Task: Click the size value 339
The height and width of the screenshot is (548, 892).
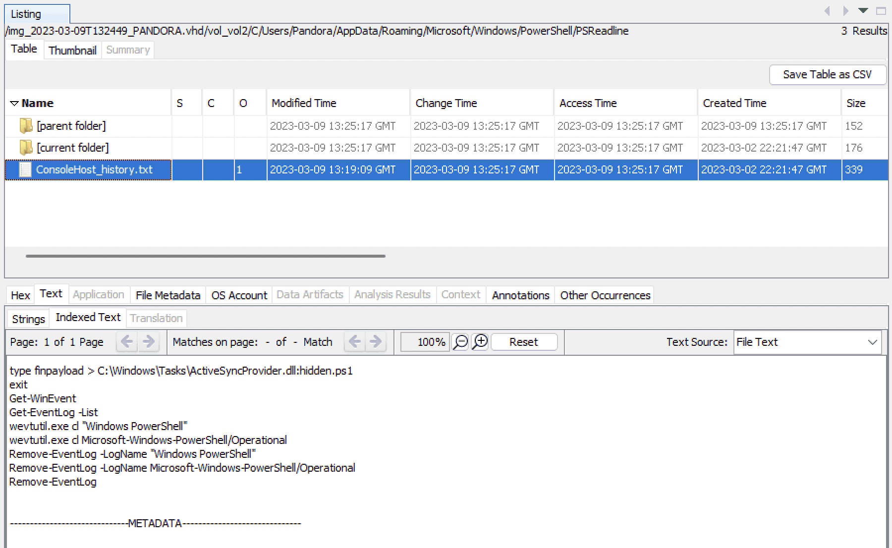Action: point(854,169)
